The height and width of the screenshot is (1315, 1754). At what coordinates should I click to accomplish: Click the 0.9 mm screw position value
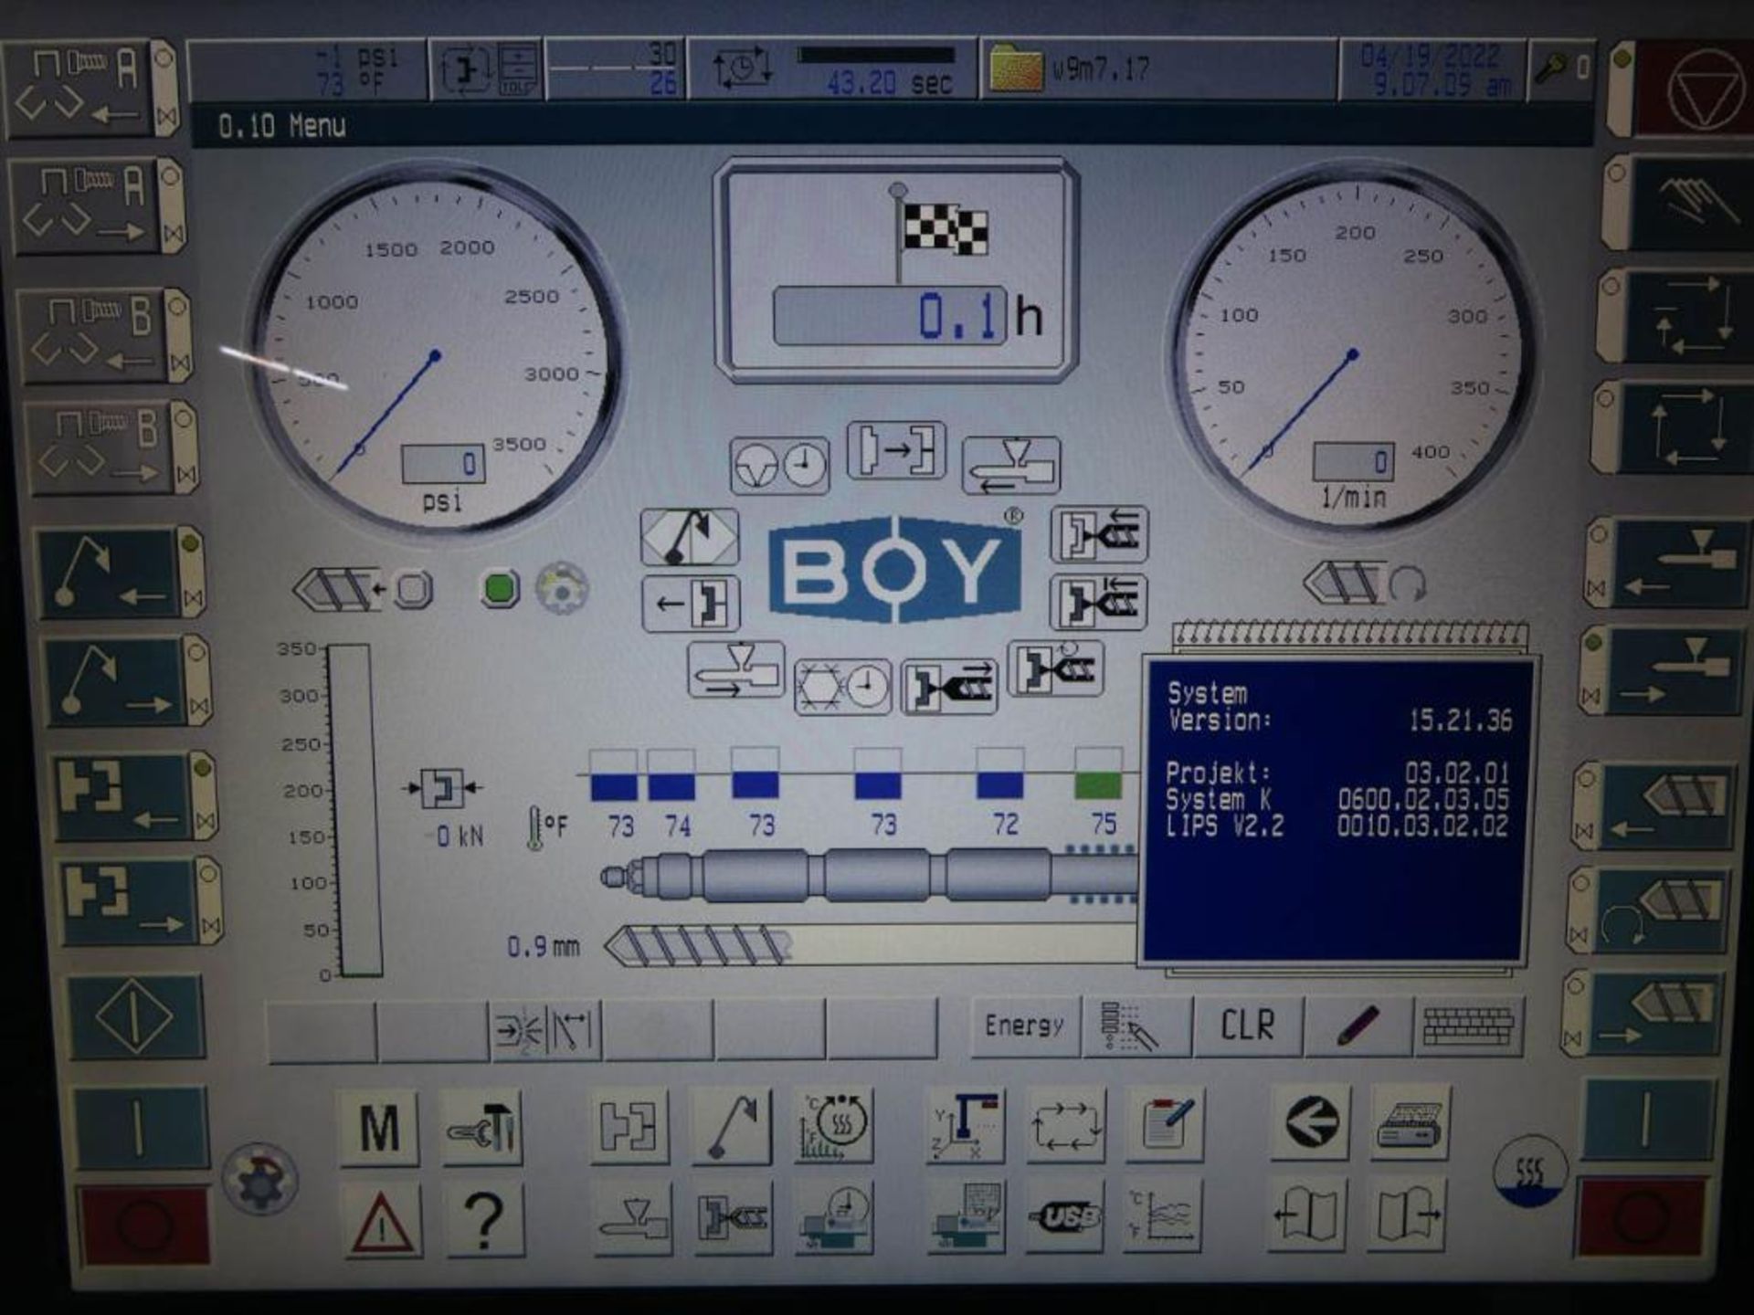click(544, 946)
